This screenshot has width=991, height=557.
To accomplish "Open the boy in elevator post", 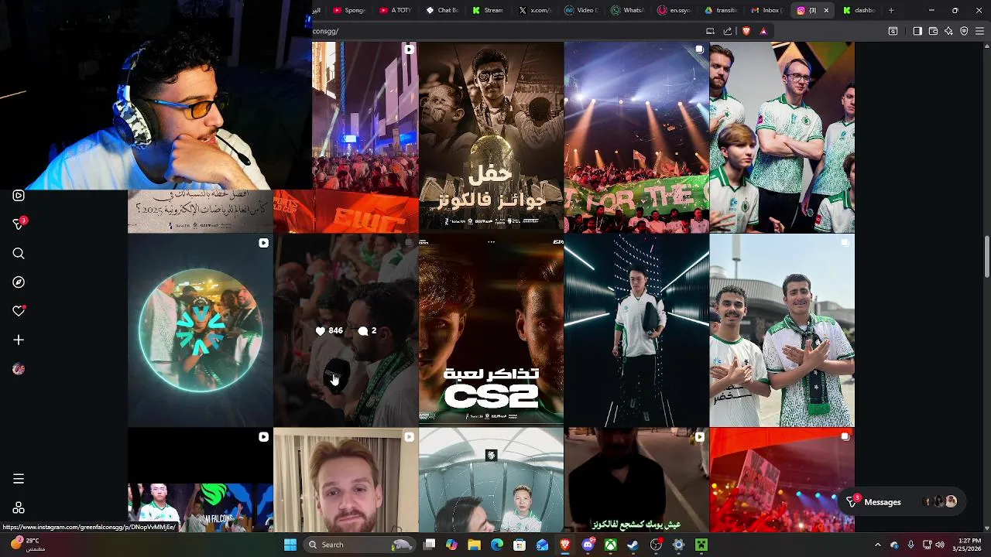I will (491, 480).
